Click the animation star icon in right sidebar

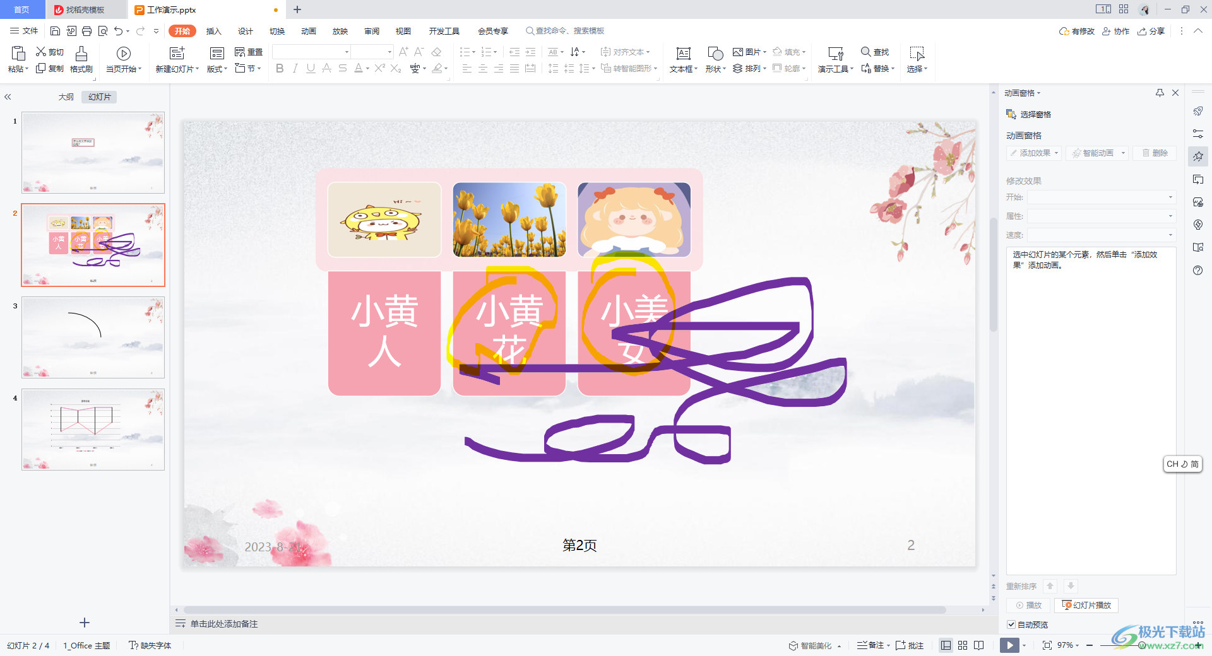click(1198, 156)
